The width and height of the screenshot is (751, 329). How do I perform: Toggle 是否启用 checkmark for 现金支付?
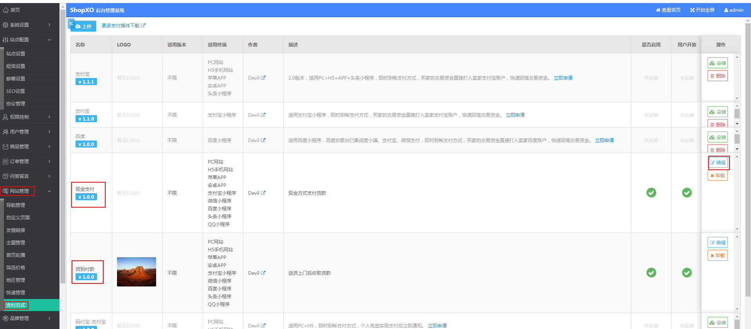click(x=651, y=193)
